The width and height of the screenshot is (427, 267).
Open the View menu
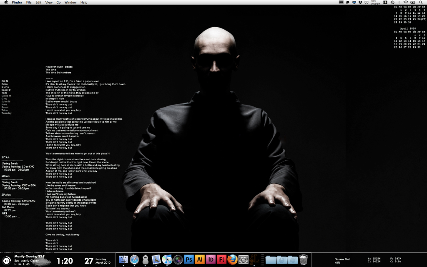pyautogui.click(x=49, y=2)
